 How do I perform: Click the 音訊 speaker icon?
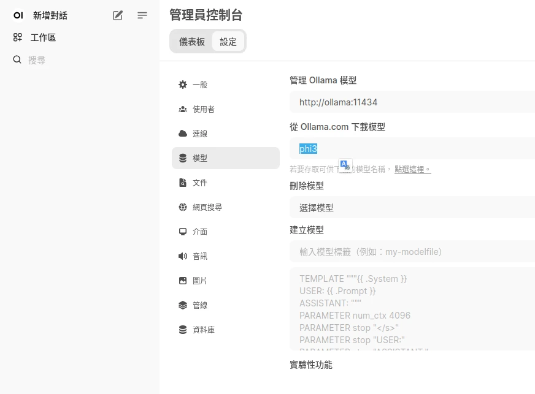click(x=183, y=256)
